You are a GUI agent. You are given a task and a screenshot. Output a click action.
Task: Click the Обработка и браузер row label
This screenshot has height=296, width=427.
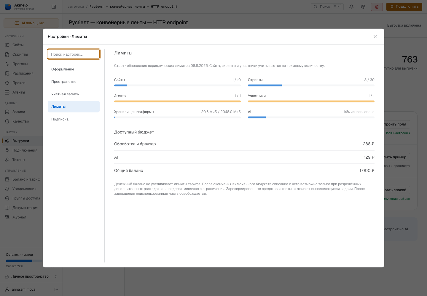[135, 144]
